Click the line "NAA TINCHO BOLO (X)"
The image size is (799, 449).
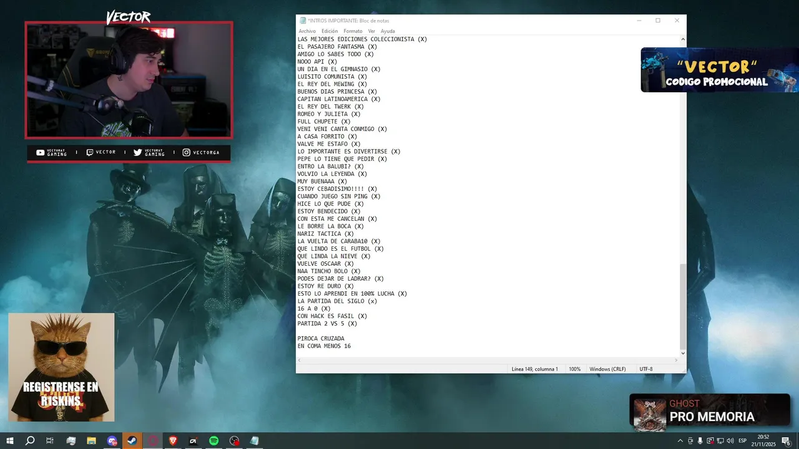329,271
